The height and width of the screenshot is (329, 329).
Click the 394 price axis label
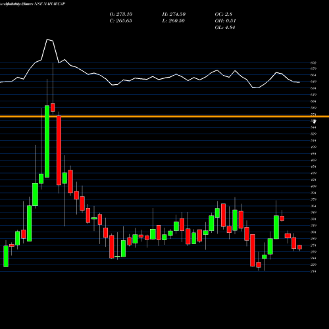coord(313,193)
